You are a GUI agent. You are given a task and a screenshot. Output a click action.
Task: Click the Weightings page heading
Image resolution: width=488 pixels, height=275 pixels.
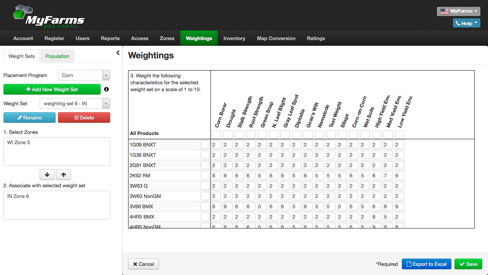click(x=151, y=55)
